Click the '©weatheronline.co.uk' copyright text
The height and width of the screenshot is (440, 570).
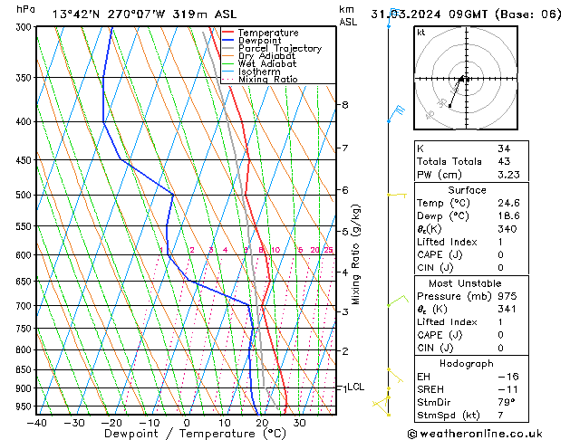[x=475, y=434]
